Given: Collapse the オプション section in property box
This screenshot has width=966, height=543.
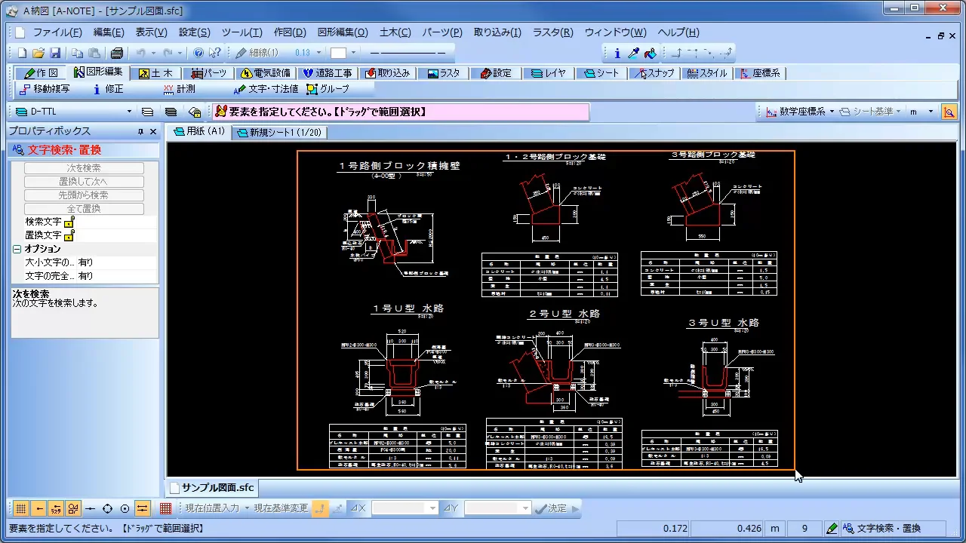Looking at the screenshot, I should pyautogui.click(x=17, y=249).
